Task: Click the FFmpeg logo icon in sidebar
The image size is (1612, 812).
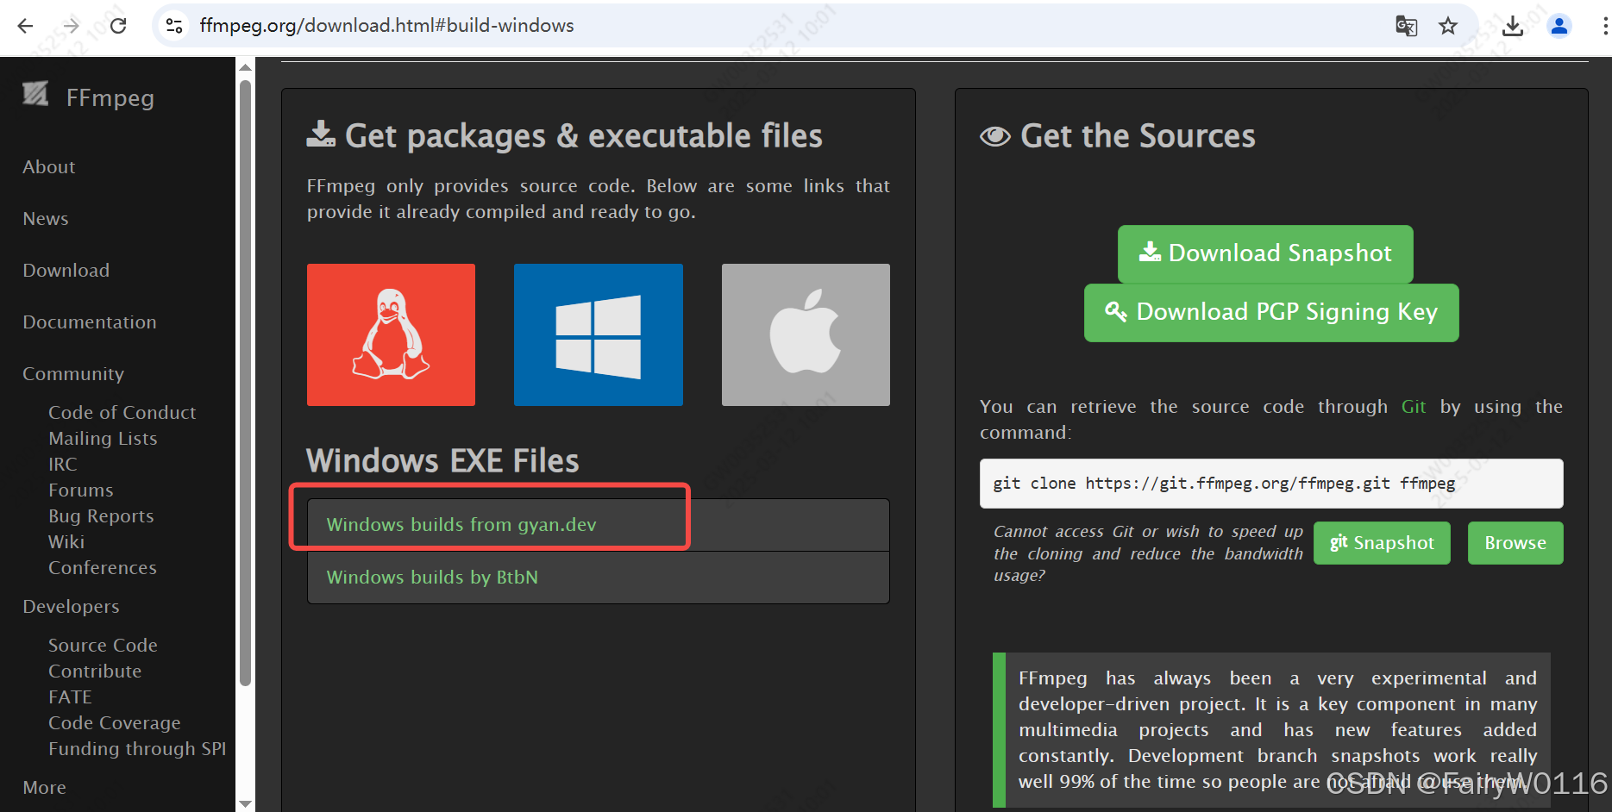Action: coord(35,93)
